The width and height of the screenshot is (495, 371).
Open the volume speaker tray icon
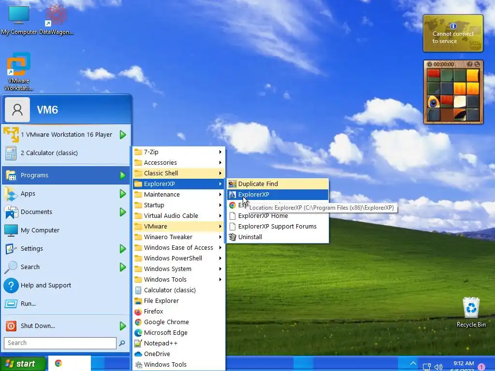point(438,367)
